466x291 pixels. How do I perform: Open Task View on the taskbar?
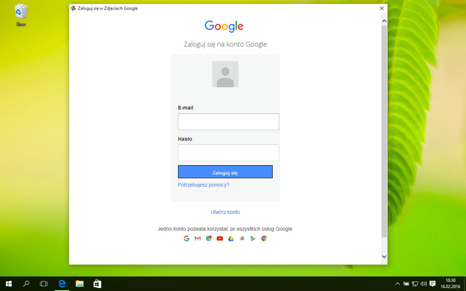click(x=44, y=284)
